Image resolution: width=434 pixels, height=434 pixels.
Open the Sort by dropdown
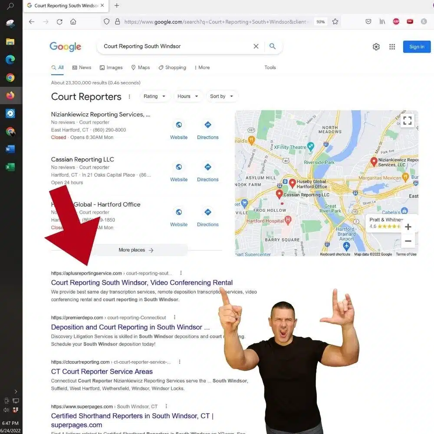222,96
